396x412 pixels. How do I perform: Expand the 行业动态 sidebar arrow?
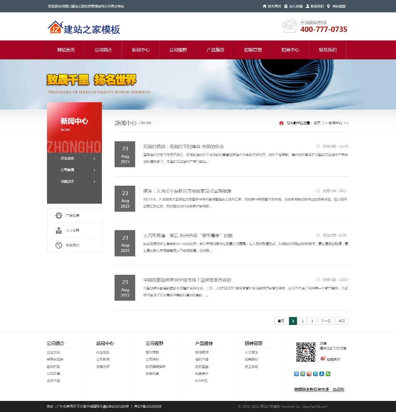pos(95,158)
